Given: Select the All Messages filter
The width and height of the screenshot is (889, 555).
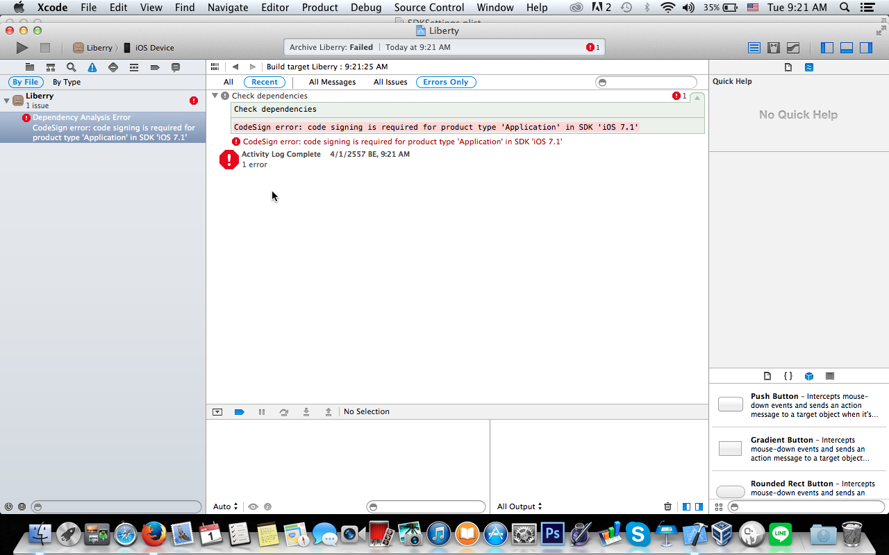Looking at the screenshot, I should 332,82.
